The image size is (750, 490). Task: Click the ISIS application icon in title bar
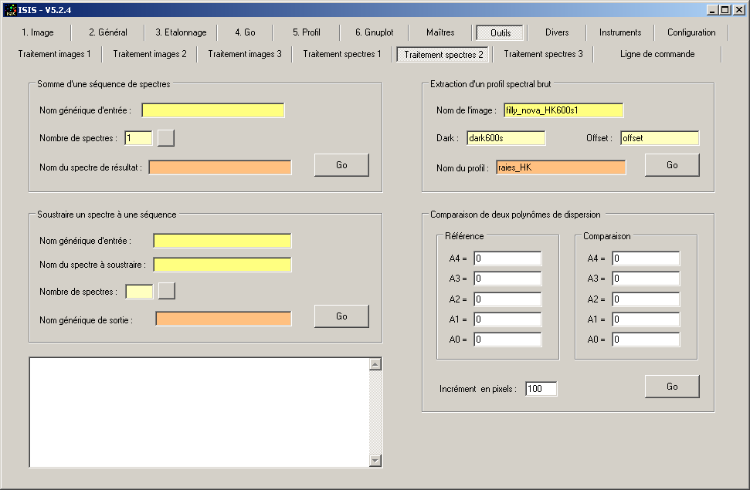[x=10, y=10]
